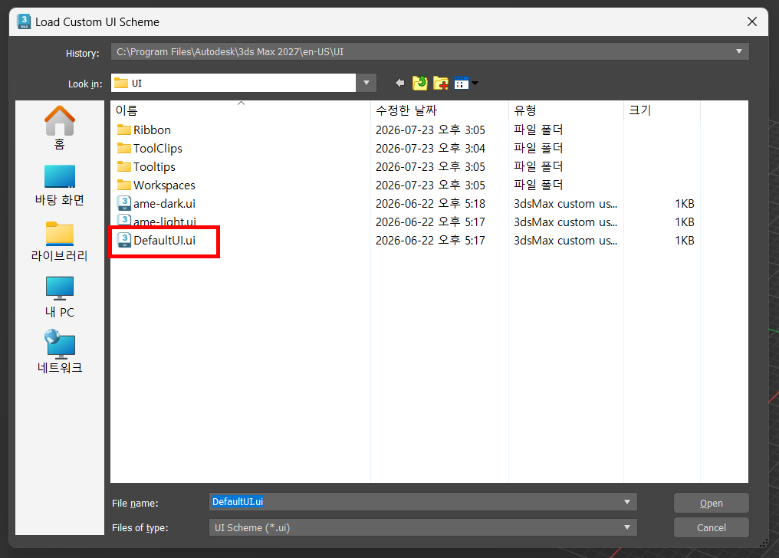Screen dimensions: 779x558
Task: Sort by the 이름 (Name) column header
Action: 241,110
